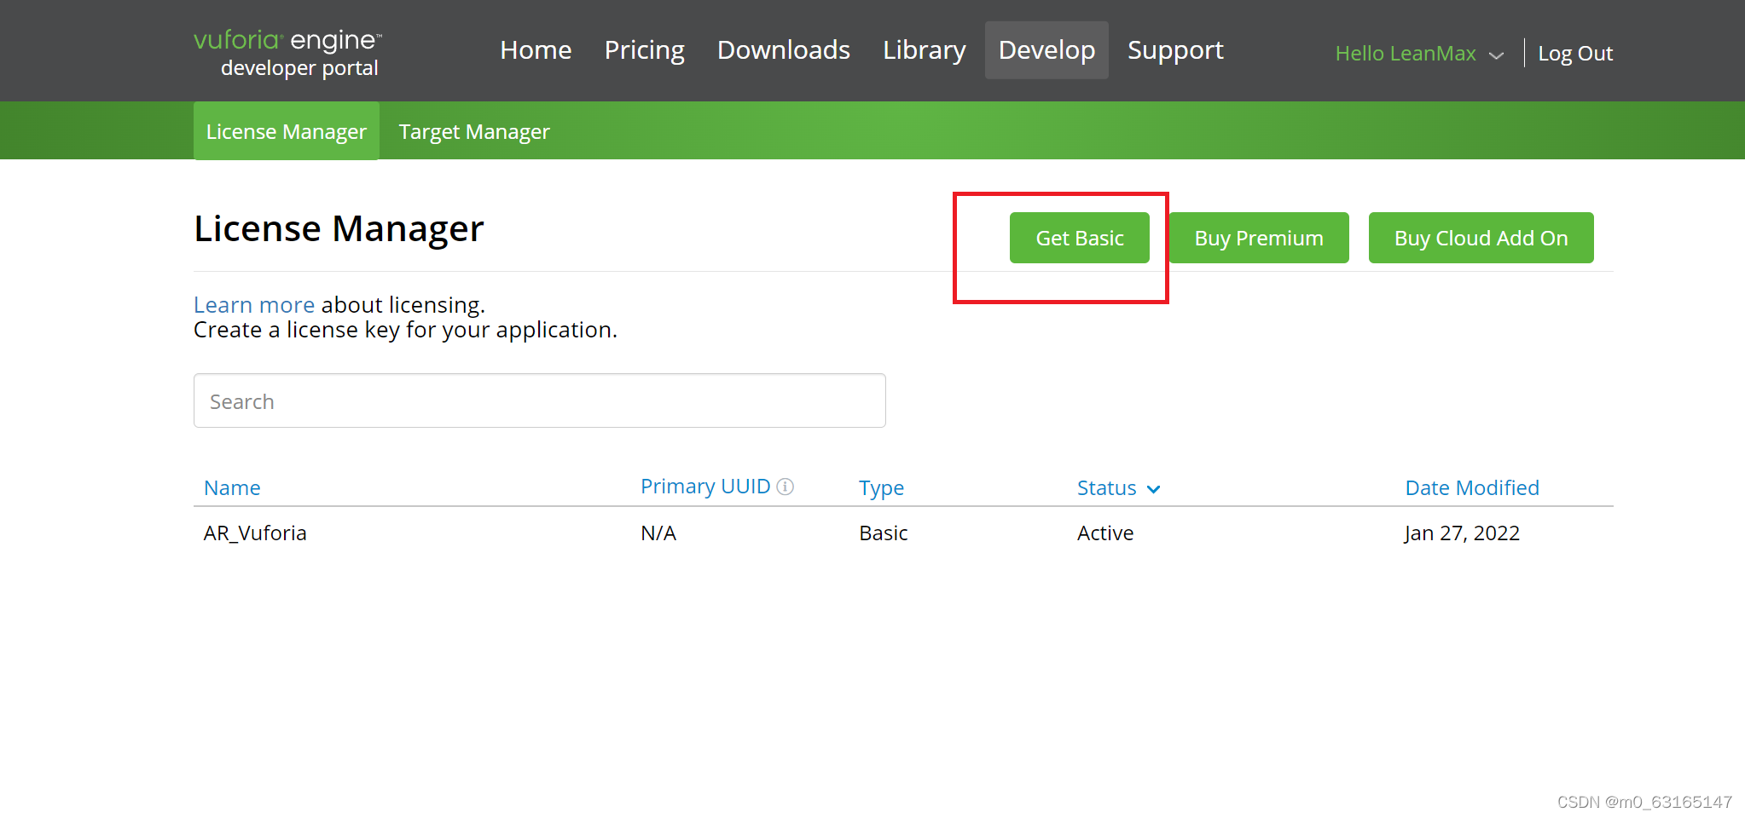Open the Hello LeanMax account link
The image size is (1745, 818).
pyautogui.click(x=1405, y=54)
